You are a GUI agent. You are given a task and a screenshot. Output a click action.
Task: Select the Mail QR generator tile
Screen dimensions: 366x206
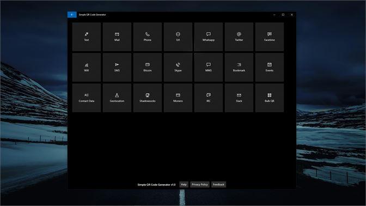tap(117, 37)
